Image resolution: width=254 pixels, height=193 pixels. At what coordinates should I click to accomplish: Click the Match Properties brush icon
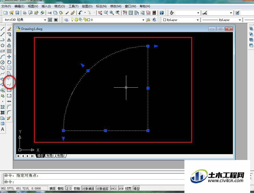[x=67, y=13]
